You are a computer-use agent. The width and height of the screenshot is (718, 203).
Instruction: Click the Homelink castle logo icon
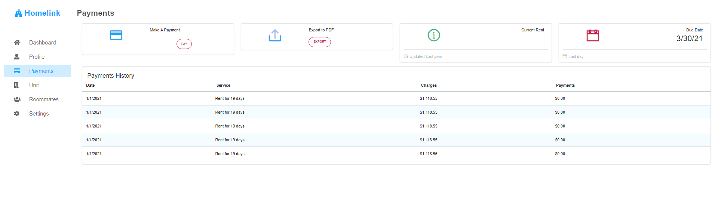coord(18,13)
